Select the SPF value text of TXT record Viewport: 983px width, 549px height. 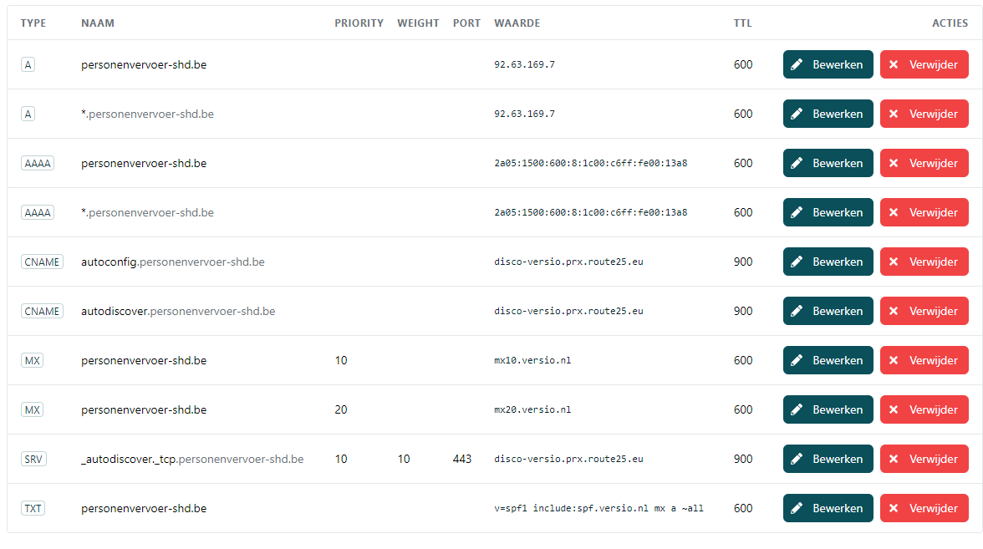[598, 508]
